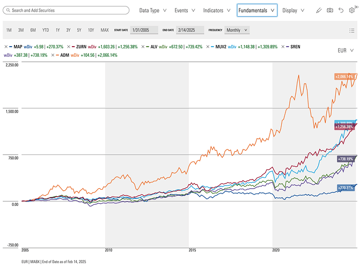
Task: Remove ZURN security with its X
Action: tap(69, 47)
